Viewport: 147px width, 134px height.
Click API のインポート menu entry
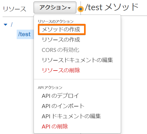pos(63,106)
